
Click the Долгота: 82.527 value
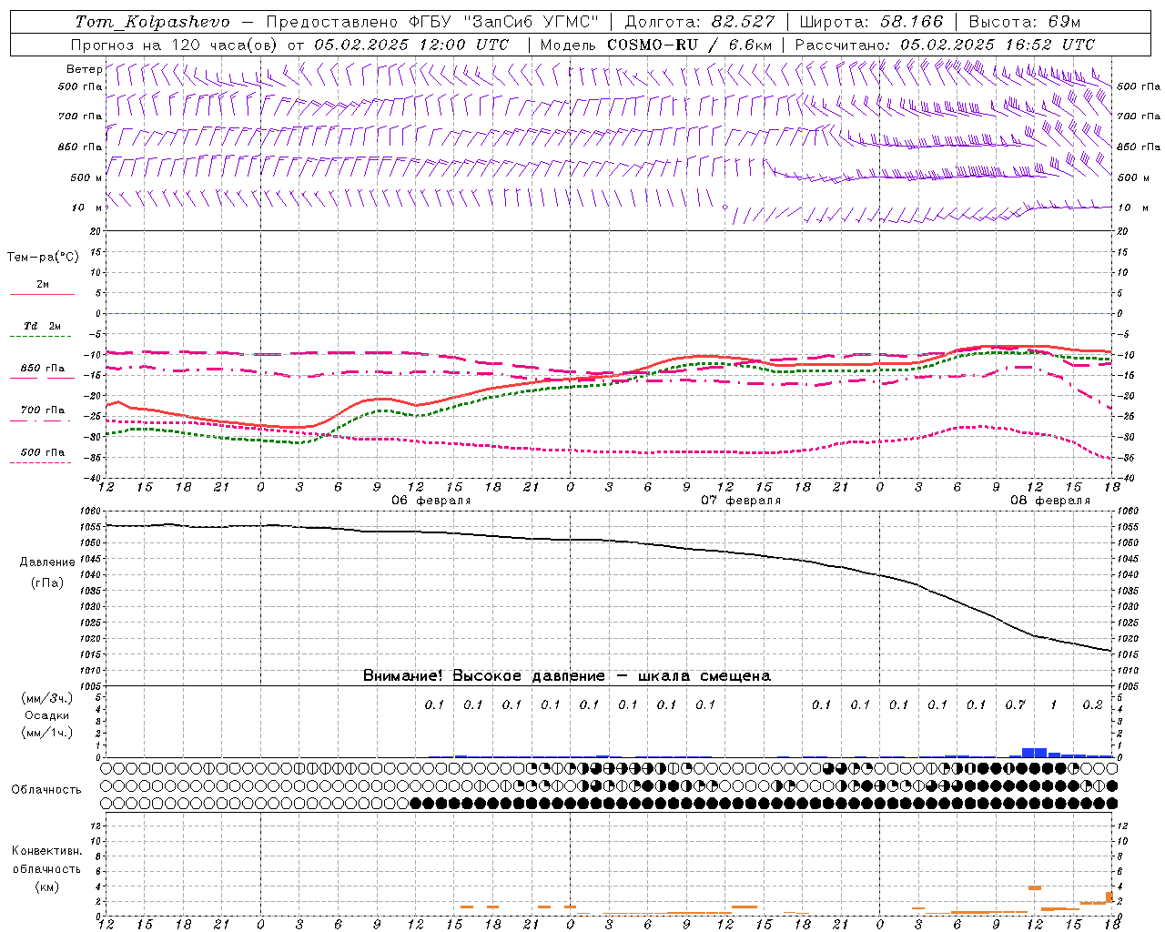tap(700, 22)
